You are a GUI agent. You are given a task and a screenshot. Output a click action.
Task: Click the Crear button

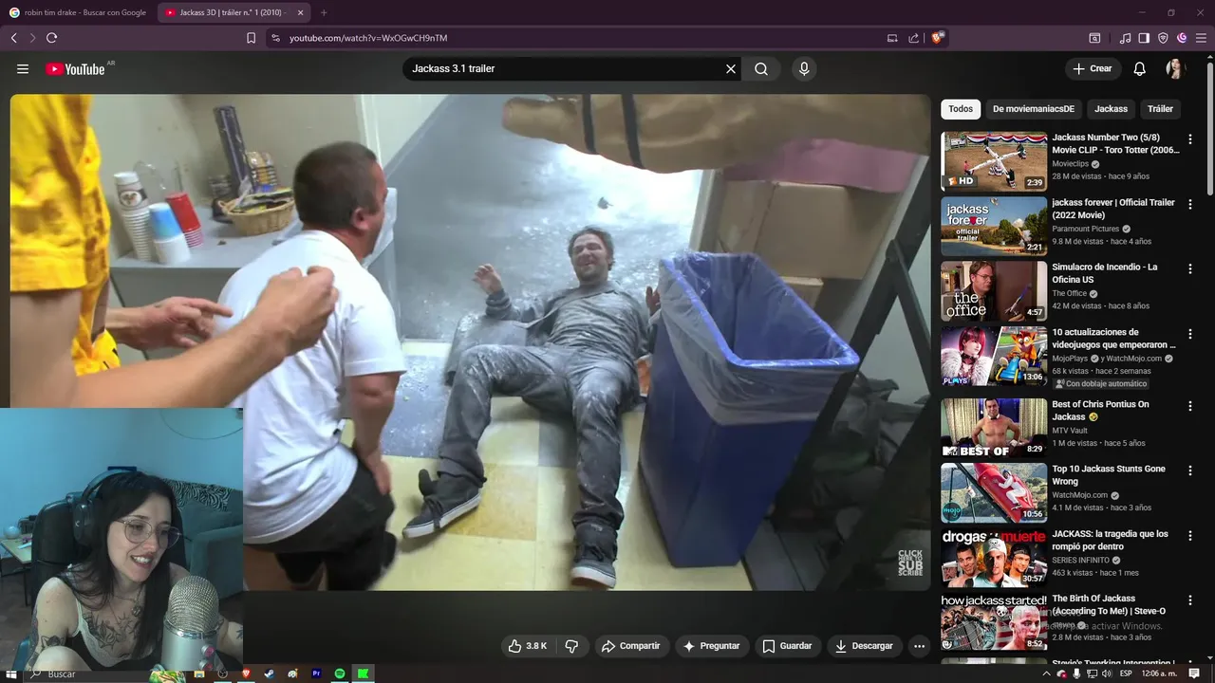point(1093,68)
